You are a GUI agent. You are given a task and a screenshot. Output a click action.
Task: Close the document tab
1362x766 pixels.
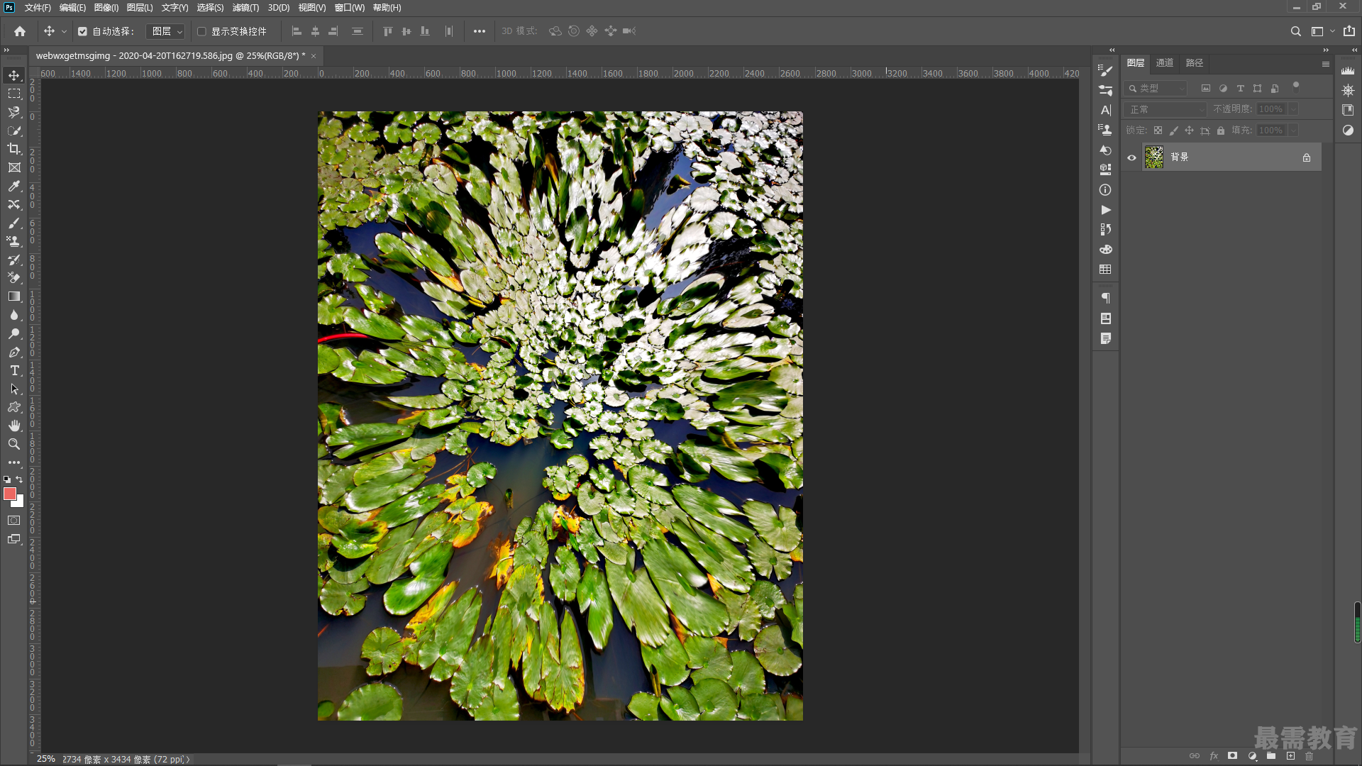tap(314, 56)
